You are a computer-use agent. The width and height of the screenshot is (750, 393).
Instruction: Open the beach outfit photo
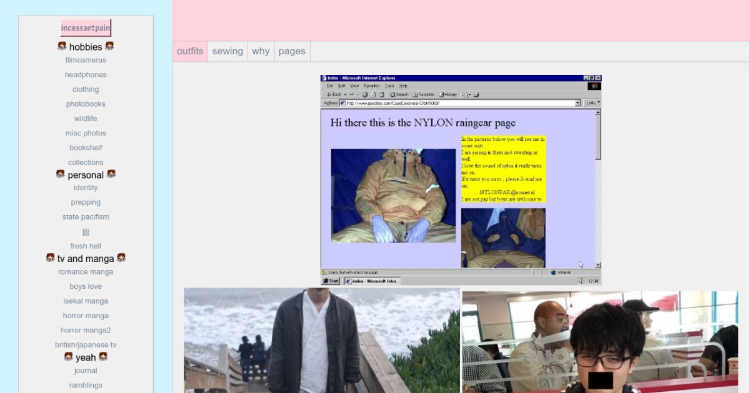coord(321,341)
